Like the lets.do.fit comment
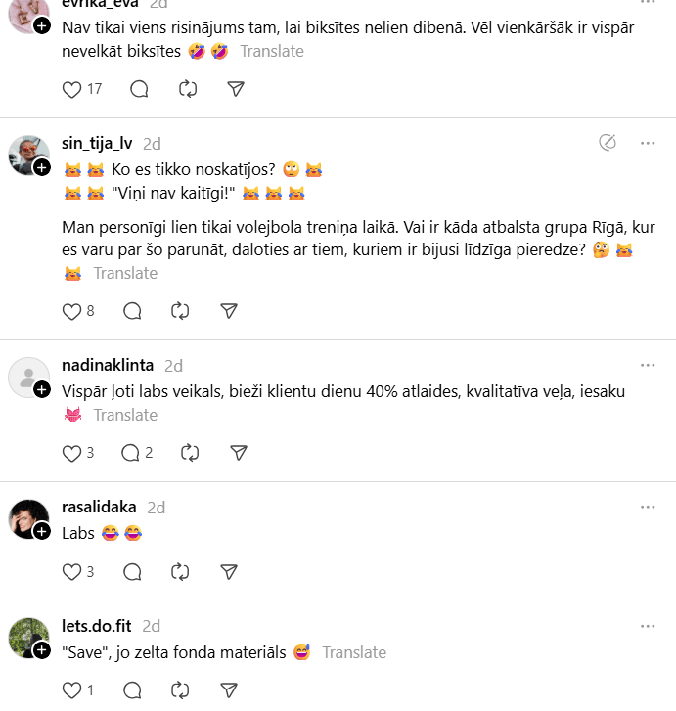This screenshot has width=676, height=711. pyautogui.click(x=71, y=689)
